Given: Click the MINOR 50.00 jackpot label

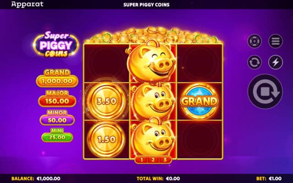Looking at the screenshot, I should 57,118.
